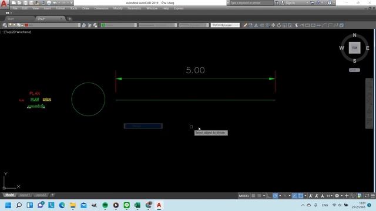Screen dimensions: 376x211
Task: Expand object snap settings arrow in status bar
Action: coord(305,196)
